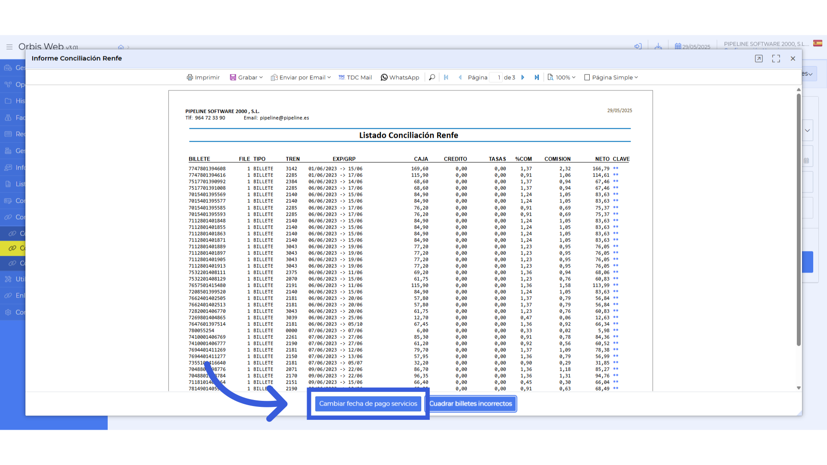Image resolution: width=827 pixels, height=465 pixels.
Task: Open the Grabar save dropdown
Action: click(x=246, y=77)
